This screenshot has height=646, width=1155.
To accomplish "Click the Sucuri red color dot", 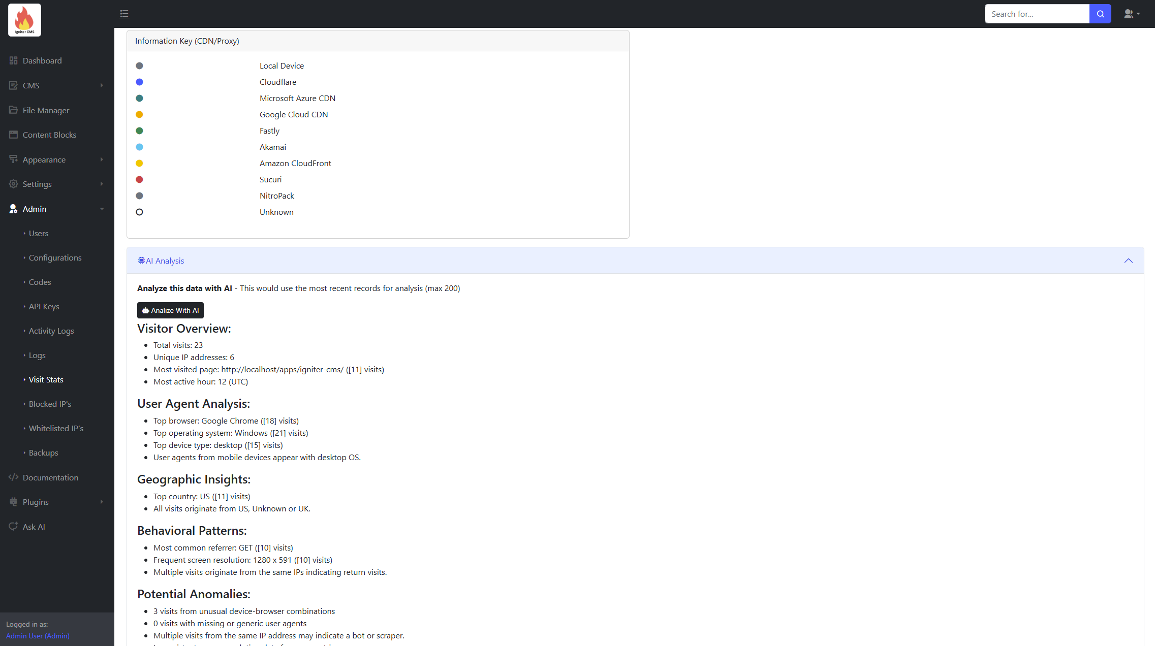I will click(139, 179).
